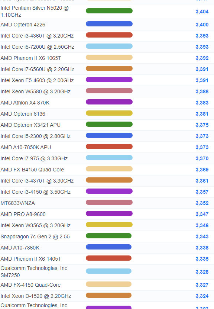This screenshot has width=214, height=309.
Task: Select AMD FX-B4150 Quad-Core entry
Action: (x=32, y=170)
